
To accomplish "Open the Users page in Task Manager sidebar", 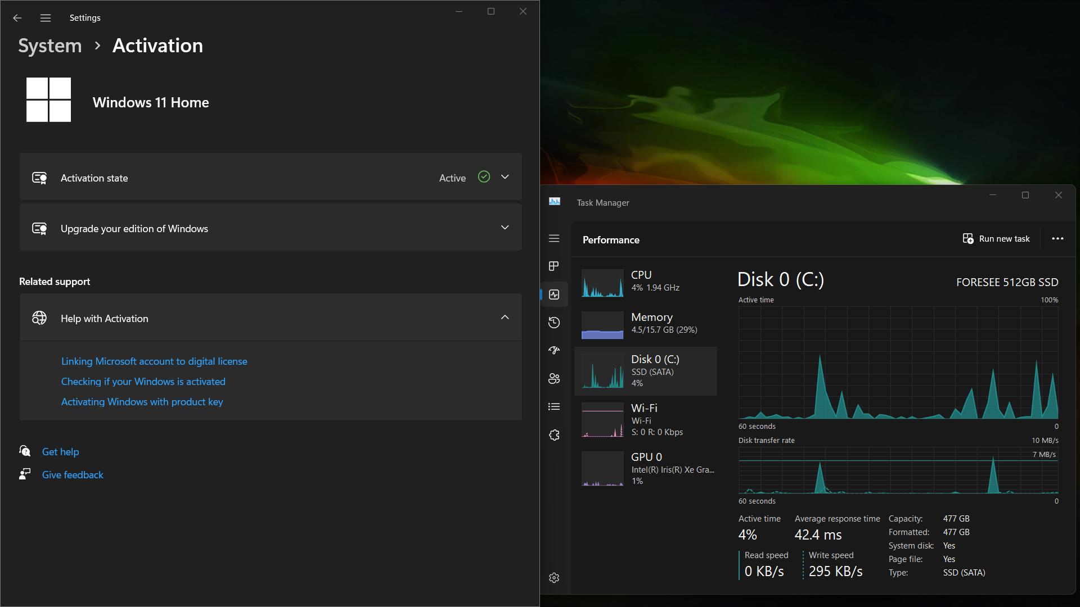I will (x=554, y=379).
